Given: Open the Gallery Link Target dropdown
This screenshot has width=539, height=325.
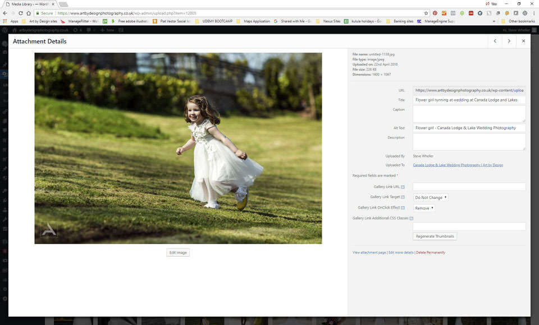Looking at the screenshot, I should point(431,197).
